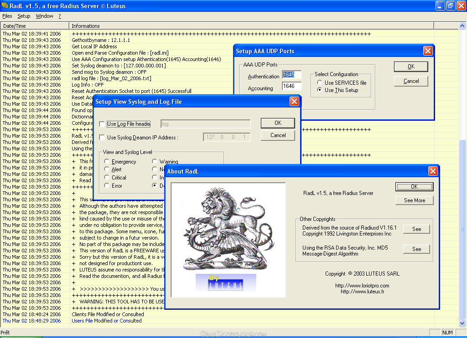Close the Setup AAA UDP Ports dialog
This screenshot has height=338, width=467.
(x=428, y=51)
